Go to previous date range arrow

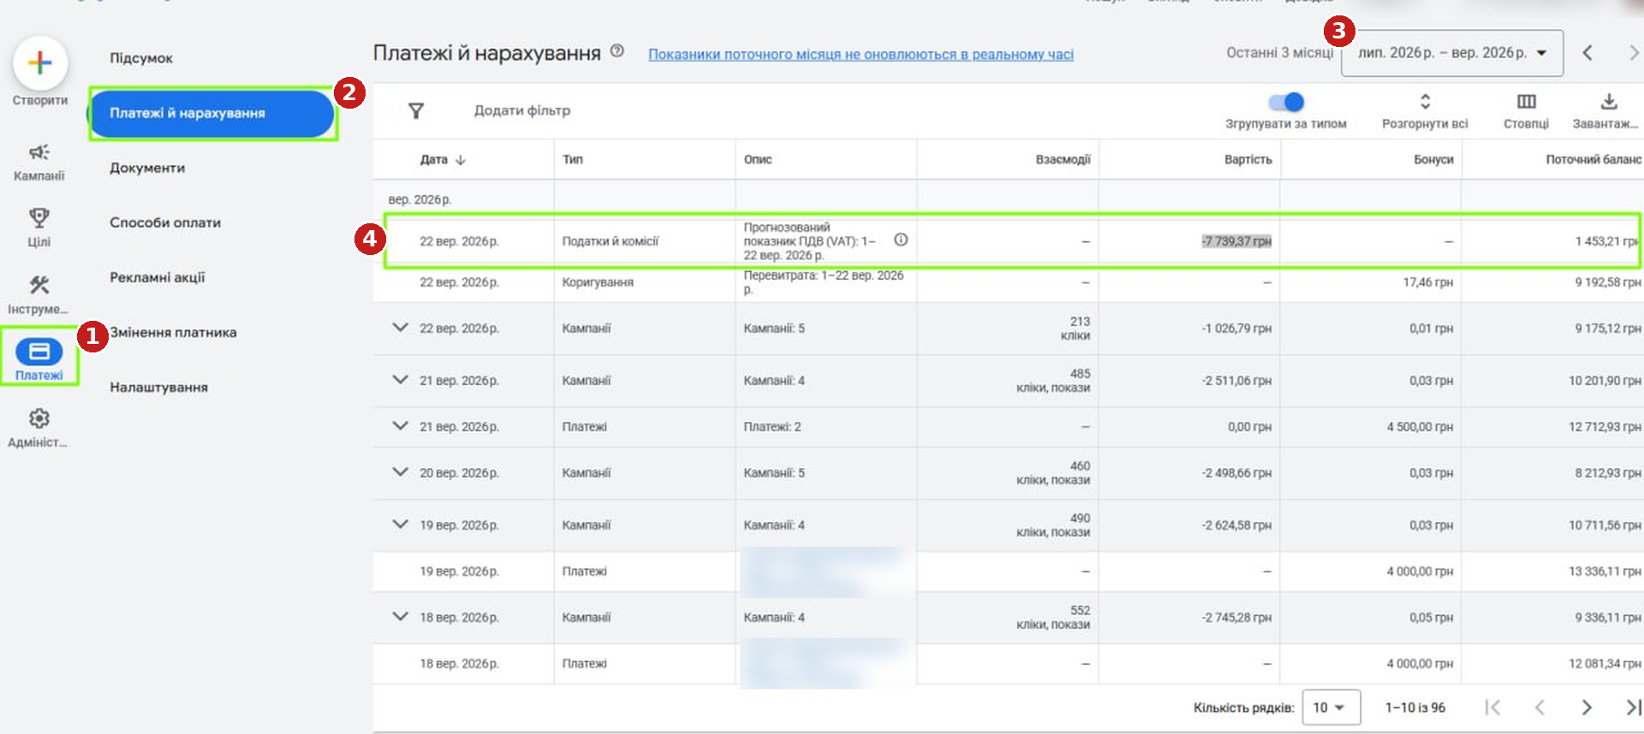click(1587, 53)
